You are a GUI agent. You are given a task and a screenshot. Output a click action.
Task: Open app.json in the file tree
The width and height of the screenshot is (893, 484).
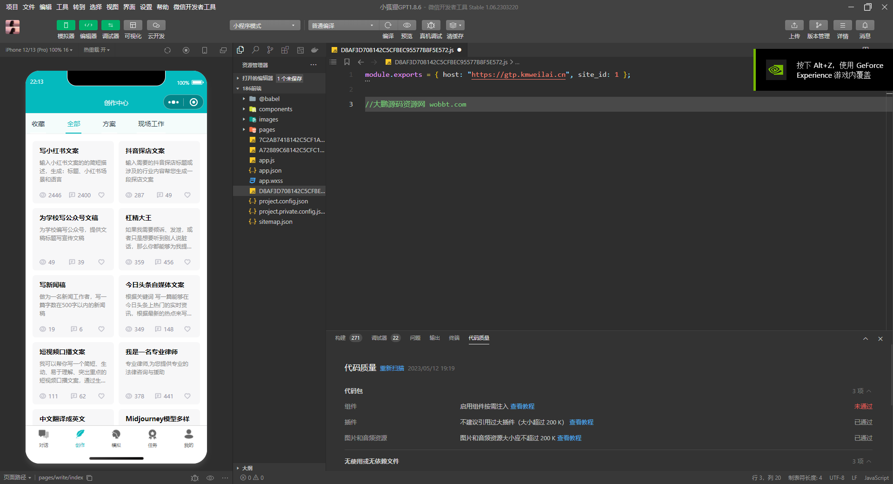270,171
